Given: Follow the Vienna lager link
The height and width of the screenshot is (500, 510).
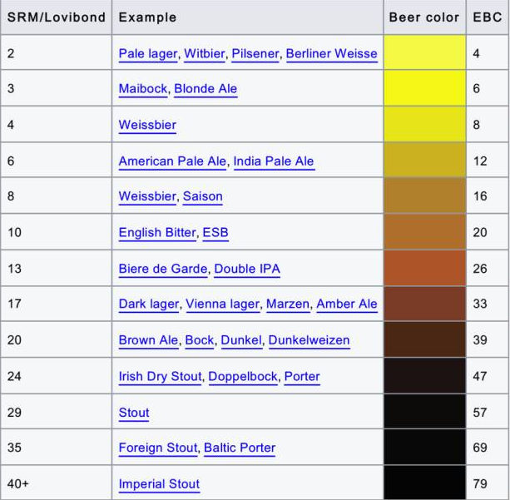Looking at the screenshot, I should click(222, 304).
